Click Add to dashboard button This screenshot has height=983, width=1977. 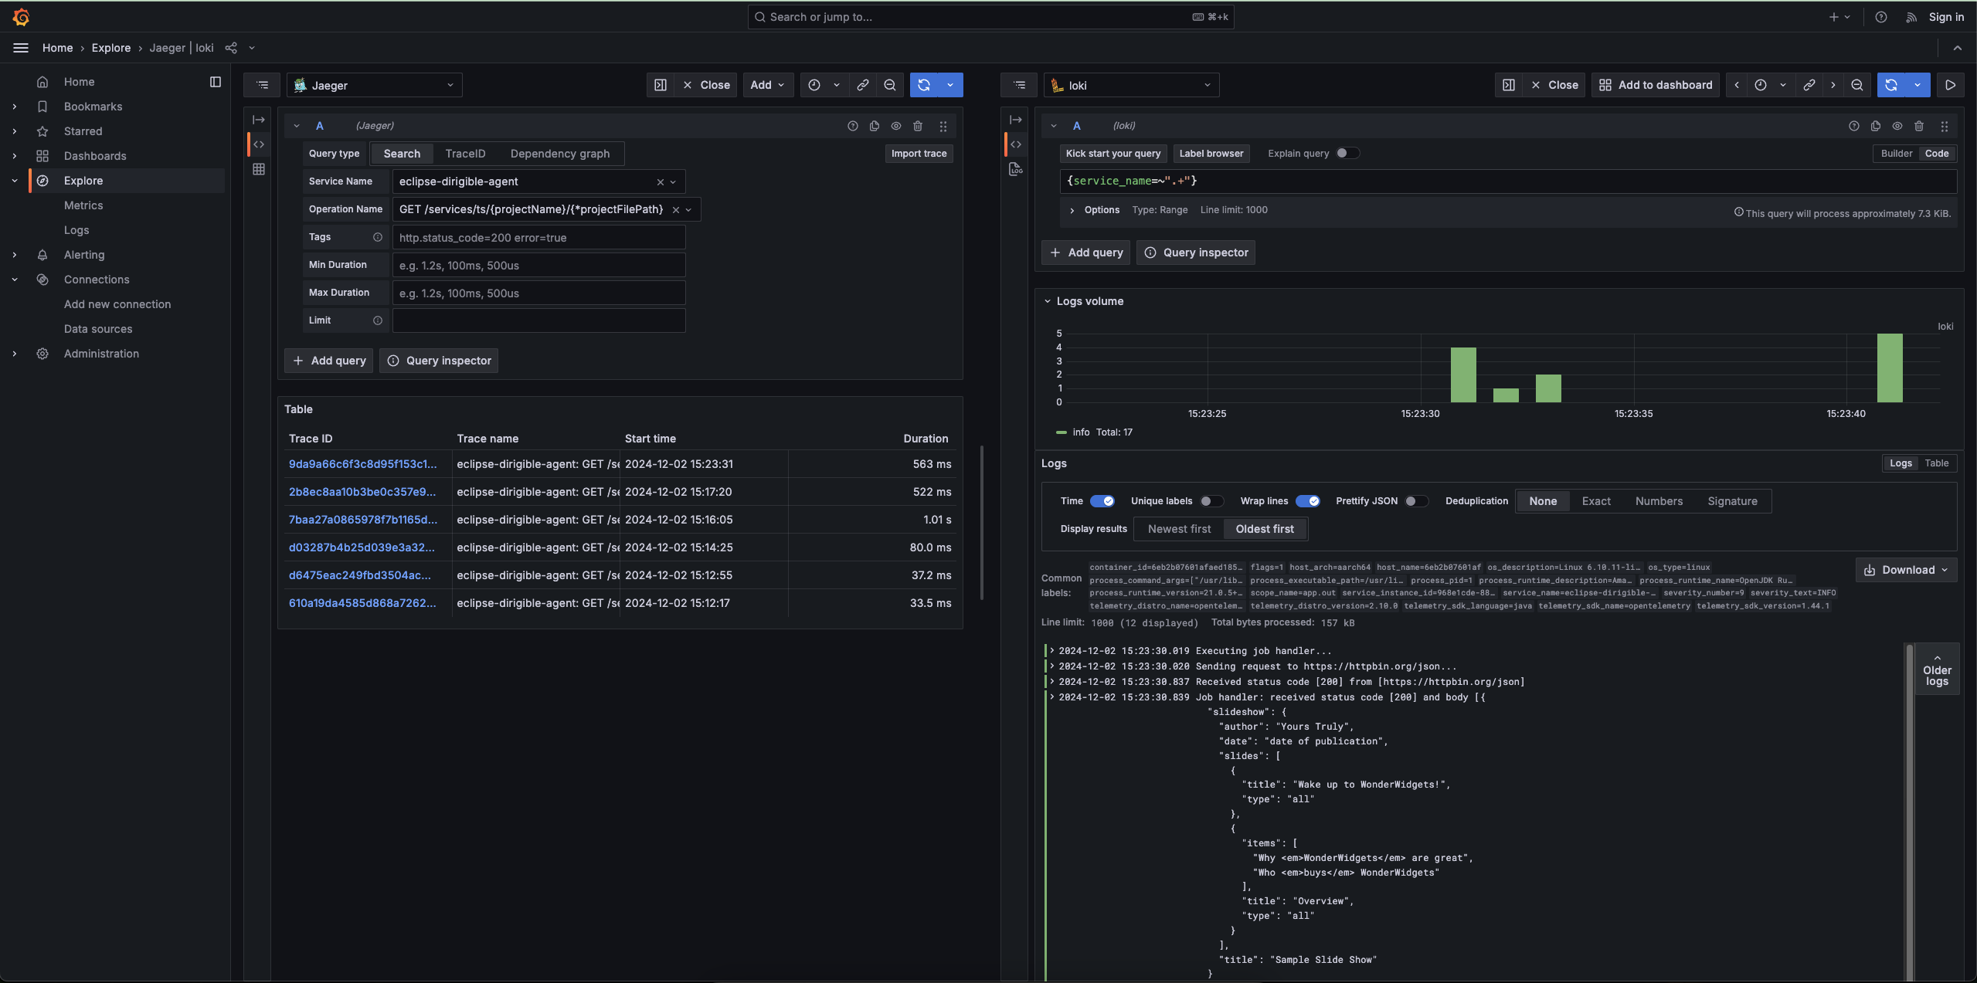click(1656, 85)
